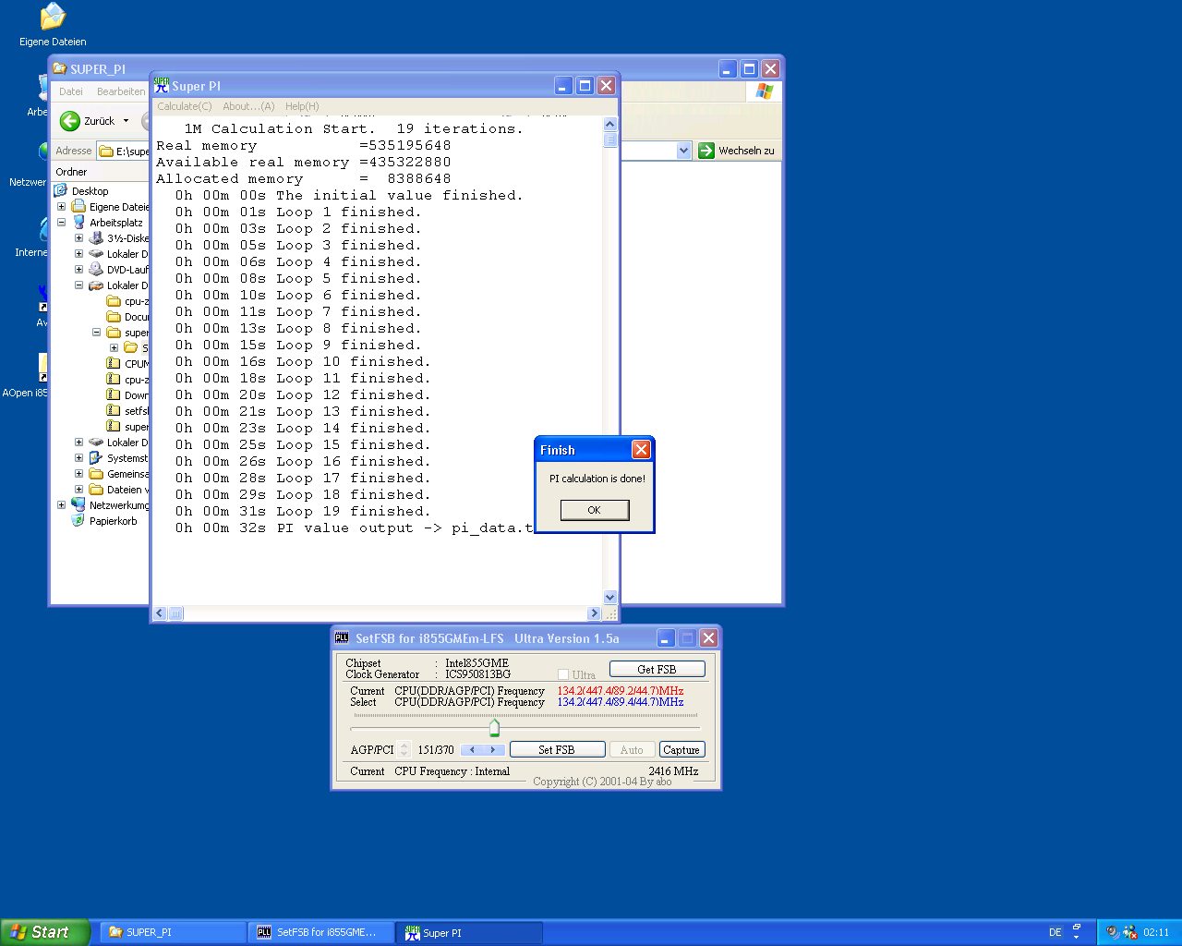
Task: Select the Papierkorb recycle bin icon
Action: pyautogui.click(x=78, y=520)
